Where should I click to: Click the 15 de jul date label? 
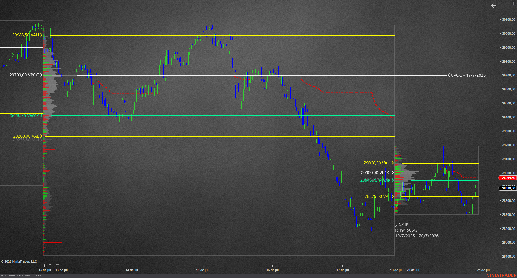(x=202, y=270)
